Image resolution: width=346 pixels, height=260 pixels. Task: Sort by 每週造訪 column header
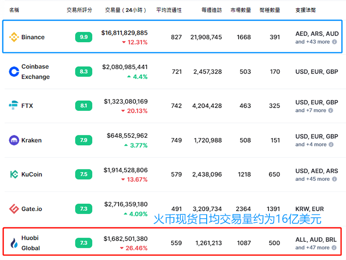[x=212, y=10]
